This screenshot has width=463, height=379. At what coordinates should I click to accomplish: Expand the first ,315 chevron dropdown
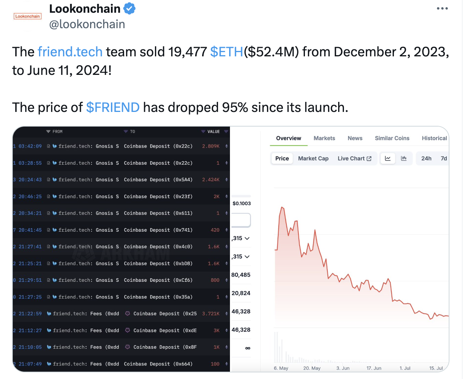pos(247,238)
